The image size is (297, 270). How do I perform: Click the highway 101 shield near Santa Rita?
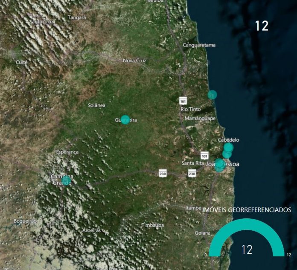[204, 156]
